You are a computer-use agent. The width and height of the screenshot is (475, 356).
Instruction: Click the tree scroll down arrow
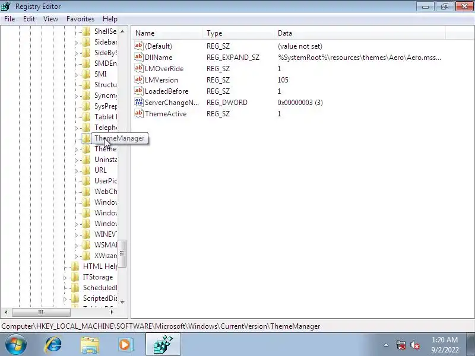(122, 302)
